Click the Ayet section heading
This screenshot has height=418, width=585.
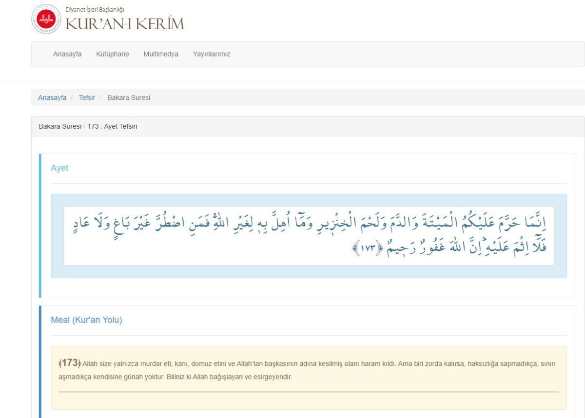(59, 168)
